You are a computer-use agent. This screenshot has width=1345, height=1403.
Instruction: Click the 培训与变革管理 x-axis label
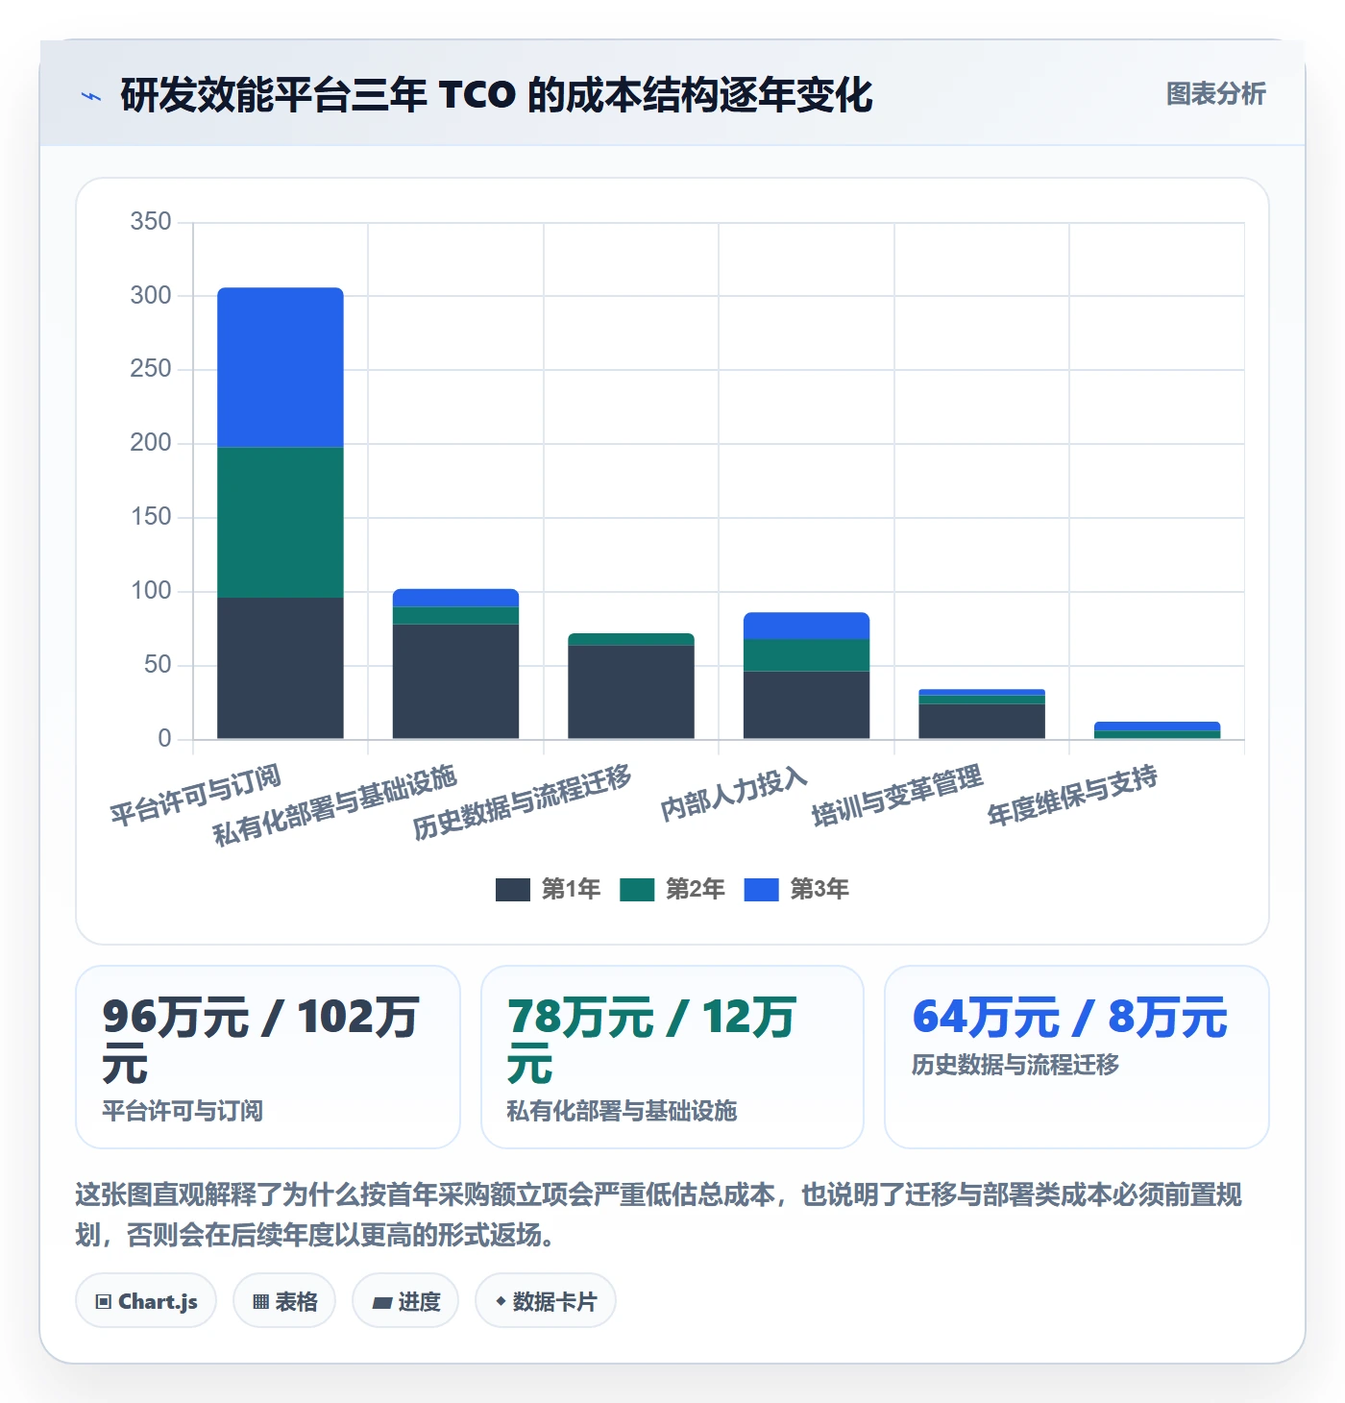pos(897,796)
